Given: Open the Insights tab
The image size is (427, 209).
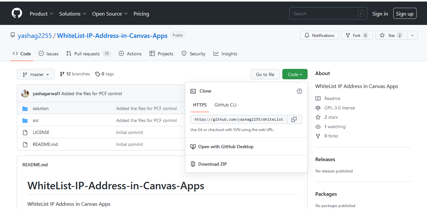Looking at the screenshot, I should (x=225, y=54).
